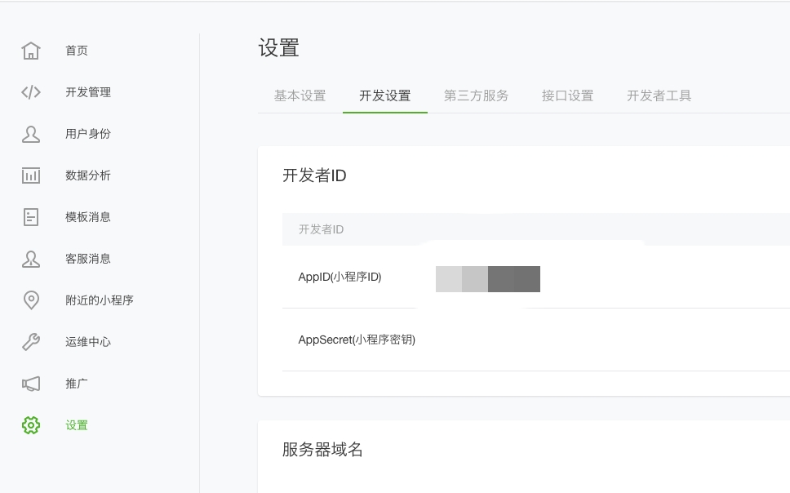Click the code brackets icon for 开发管理
The height and width of the screenshot is (493, 790).
(31, 92)
